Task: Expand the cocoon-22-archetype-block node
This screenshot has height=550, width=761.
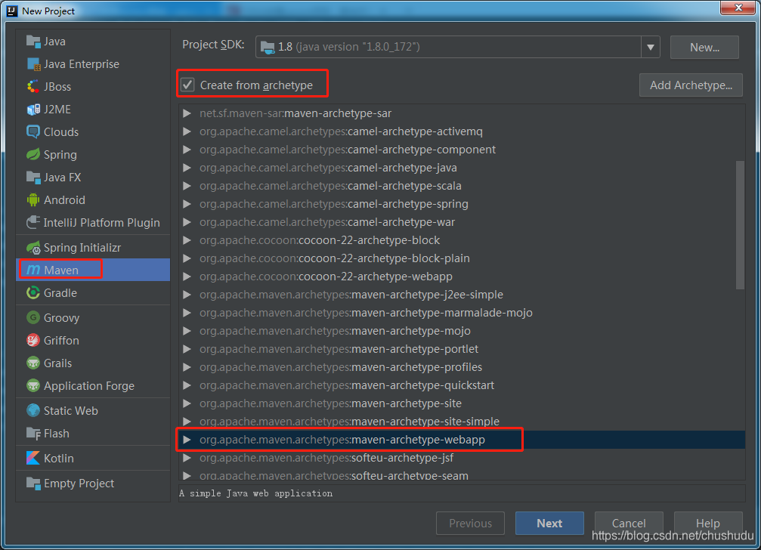Action: (x=187, y=240)
